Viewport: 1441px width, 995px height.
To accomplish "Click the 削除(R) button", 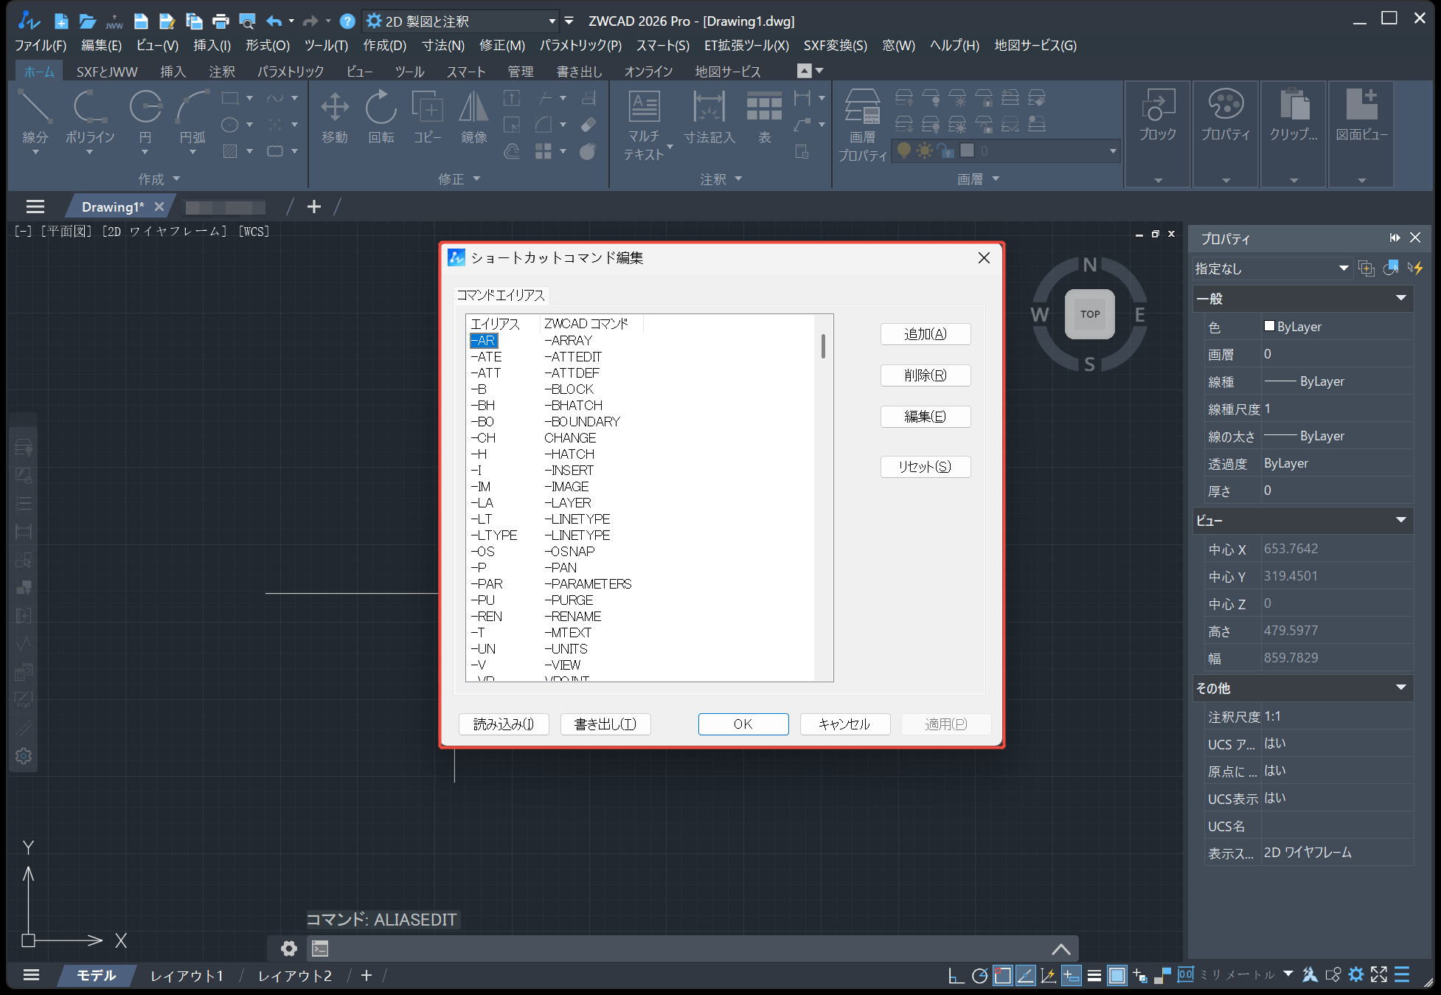I will (x=926, y=375).
